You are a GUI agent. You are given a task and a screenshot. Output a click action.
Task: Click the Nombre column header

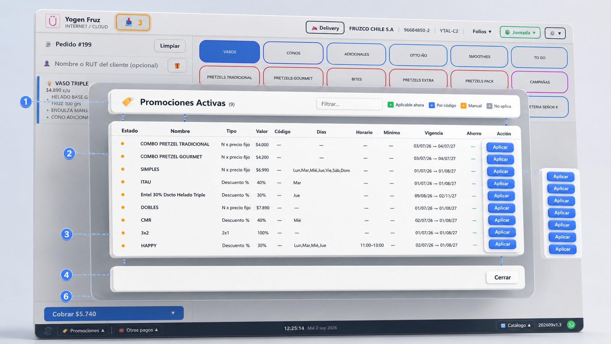coord(180,131)
